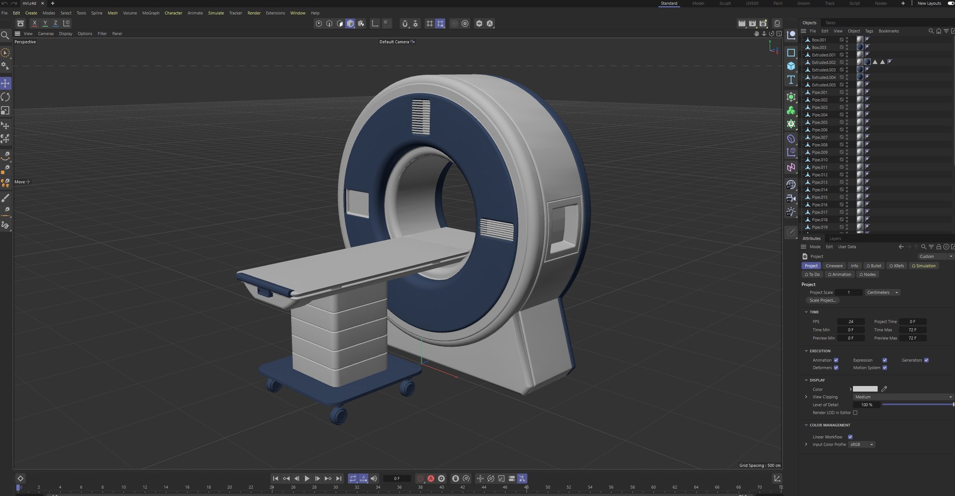Open the Light object palette icon
This screenshot has height=496, width=955.
coord(791,212)
